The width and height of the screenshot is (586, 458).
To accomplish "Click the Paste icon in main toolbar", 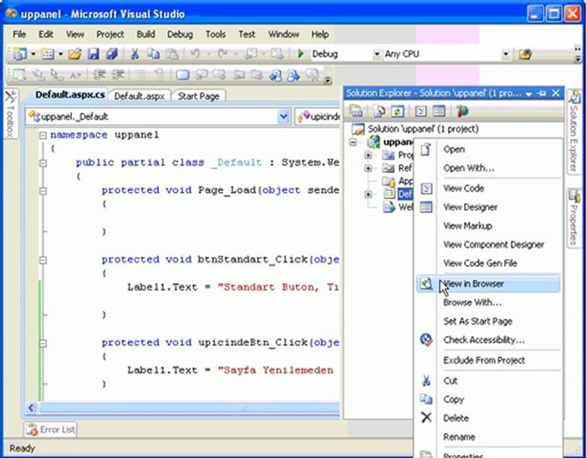I will pos(172,54).
